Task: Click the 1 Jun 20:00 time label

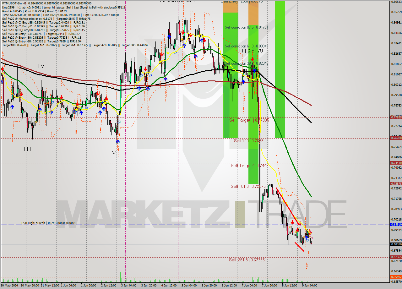Action: click(89, 286)
